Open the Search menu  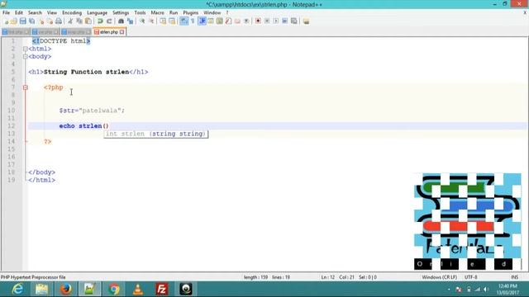click(x=35, y=12)
